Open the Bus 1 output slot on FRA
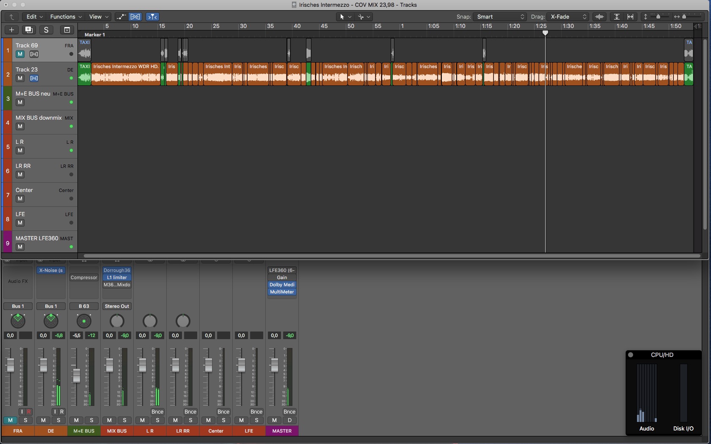Screen dimensions: 711x444 point(18,306)
